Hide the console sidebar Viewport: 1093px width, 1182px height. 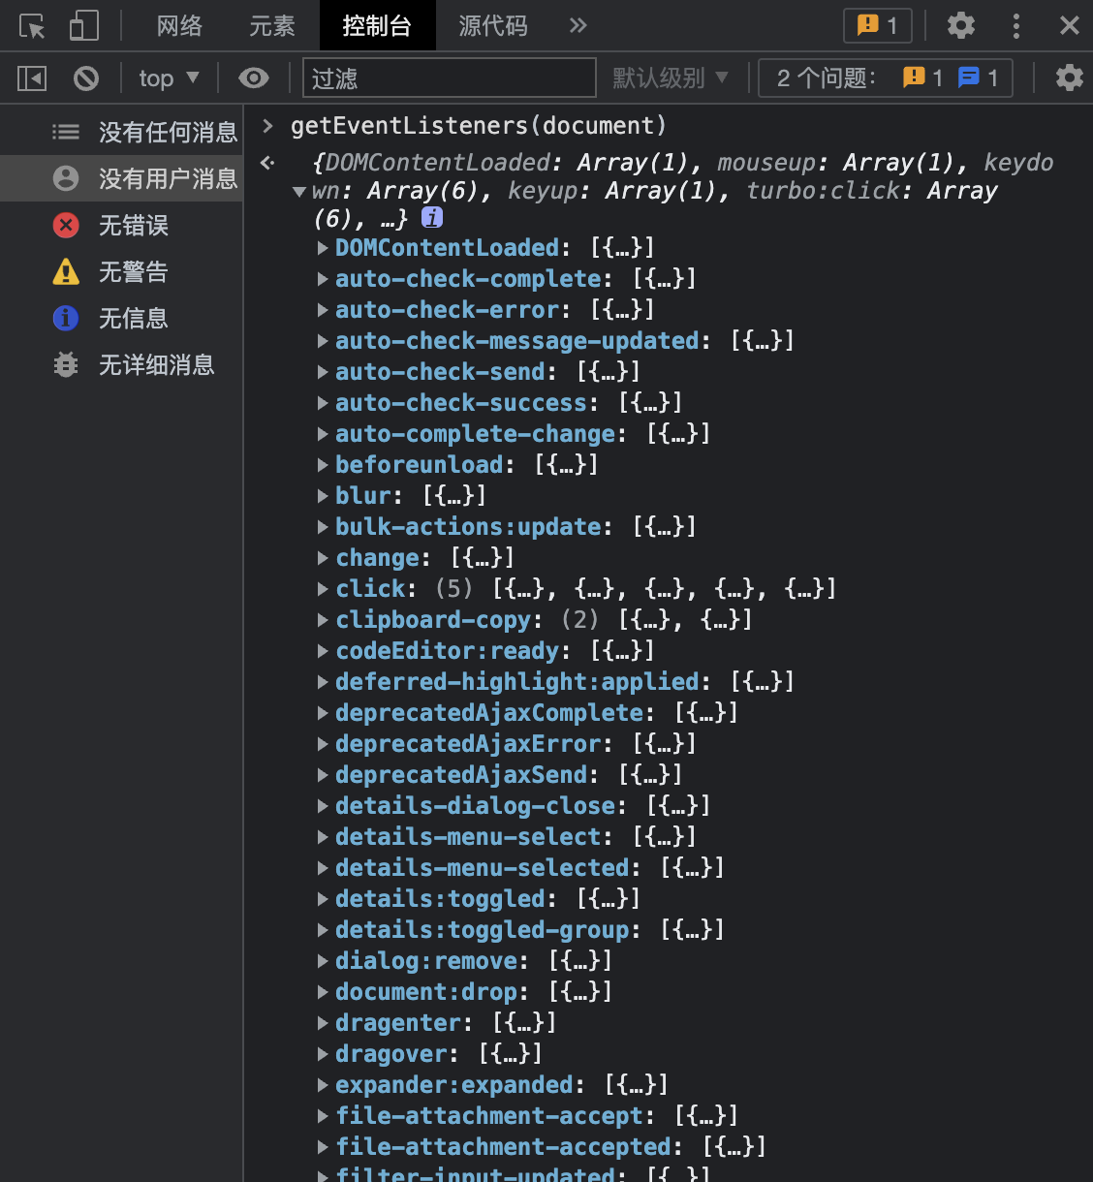coord(32,78)
